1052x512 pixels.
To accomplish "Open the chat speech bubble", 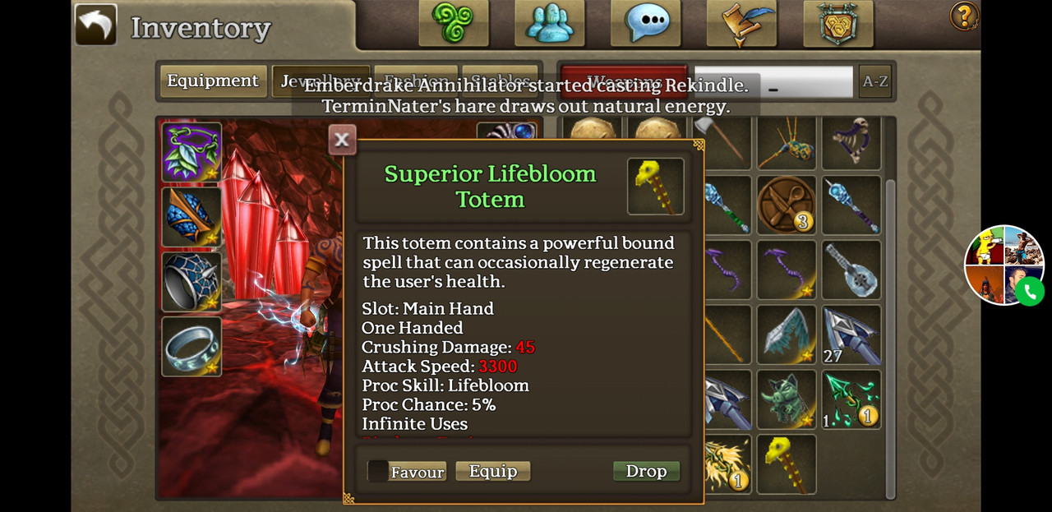I will 646,22.
